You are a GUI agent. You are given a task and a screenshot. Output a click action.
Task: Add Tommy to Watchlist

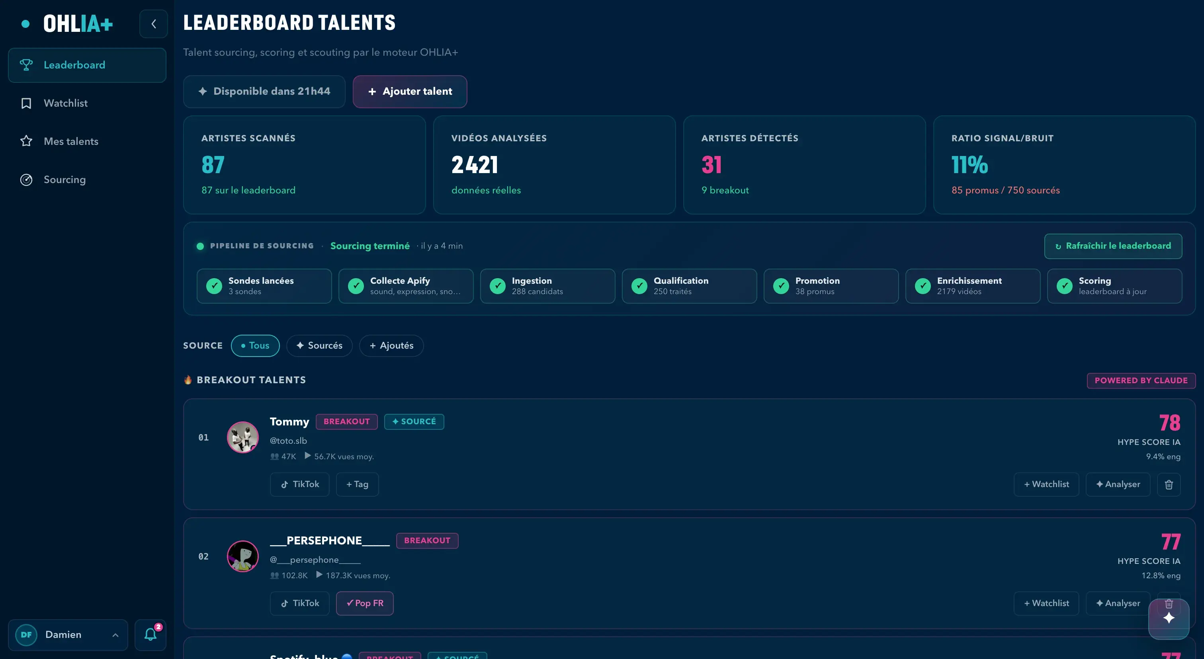(1046, 484)
